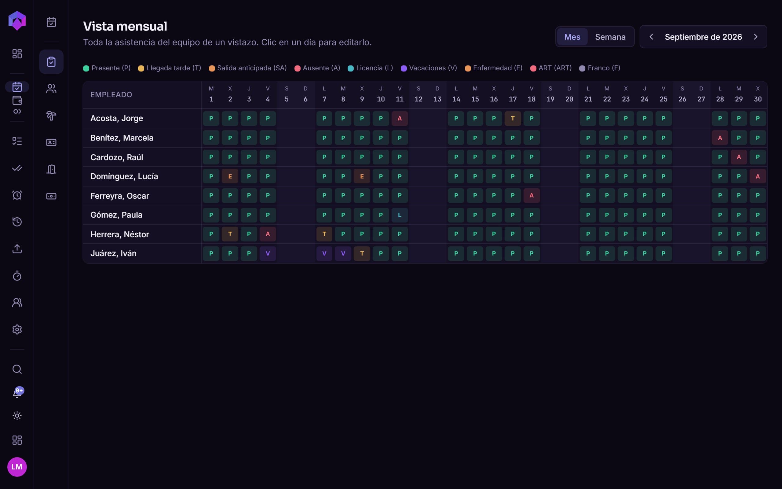The height and width of the screenshot is (489, 782).
Task: Open the calendar check icon at top
Action: [x=51, y=22]
